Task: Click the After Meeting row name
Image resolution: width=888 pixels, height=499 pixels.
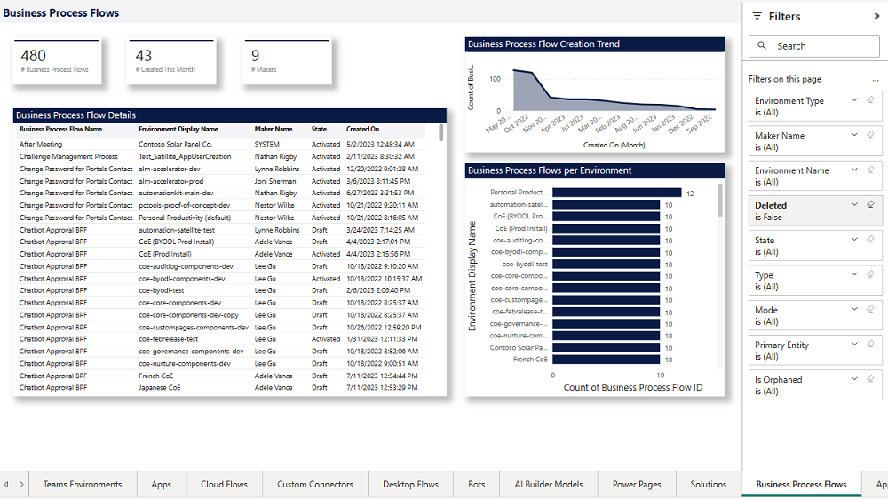Action: click(41, 145)
